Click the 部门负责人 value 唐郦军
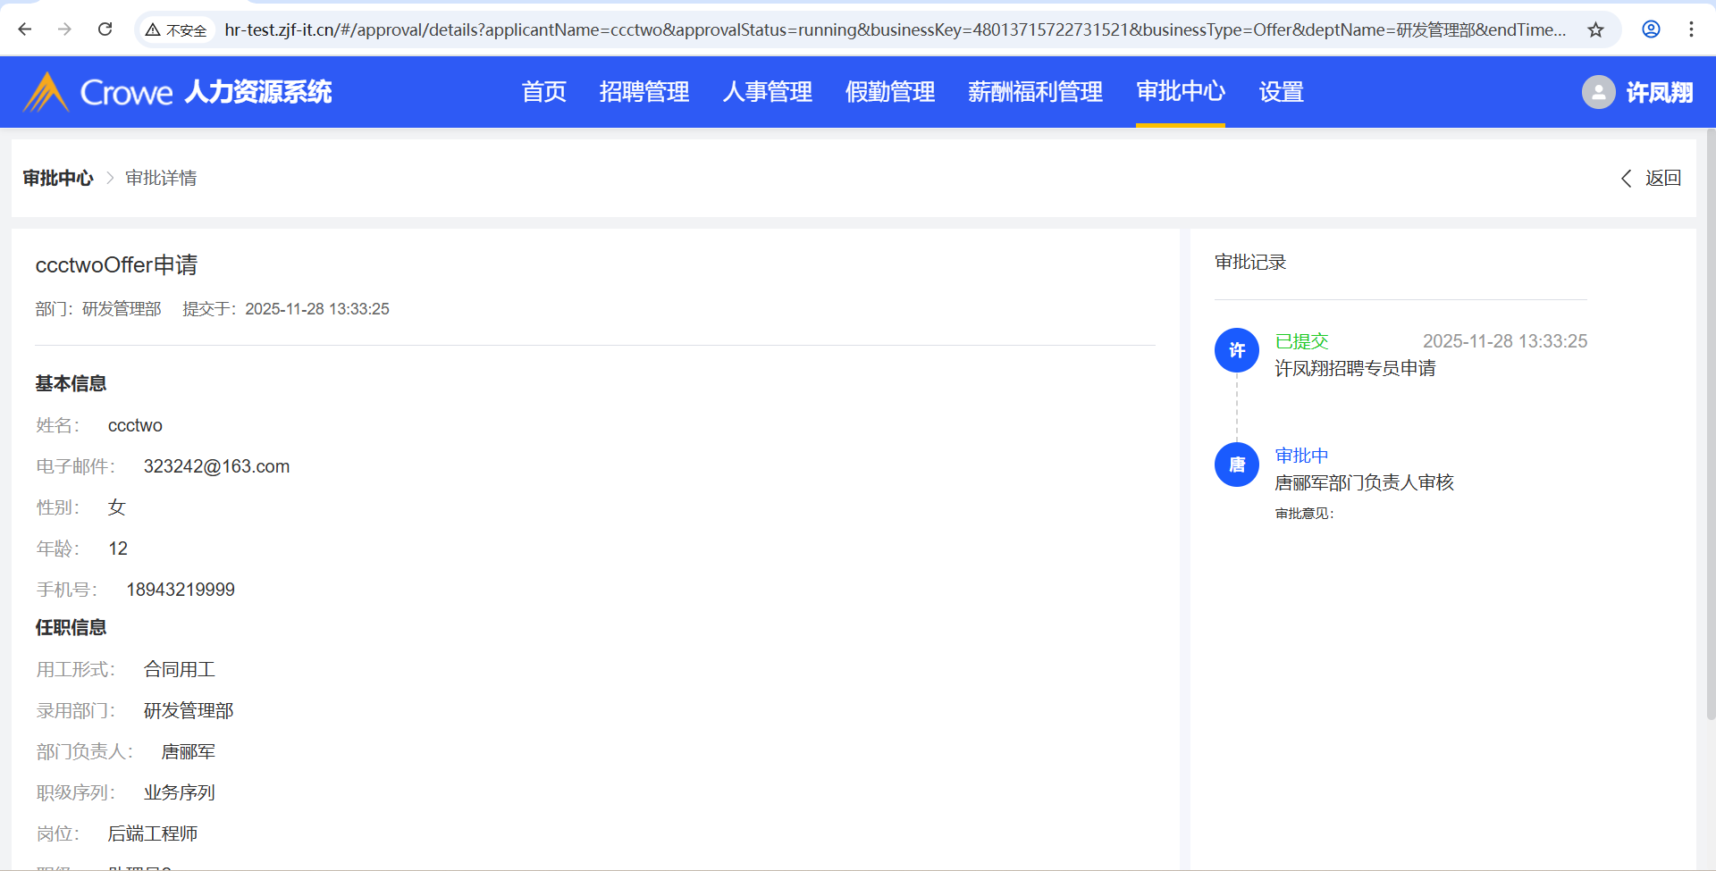 (189, 751)
